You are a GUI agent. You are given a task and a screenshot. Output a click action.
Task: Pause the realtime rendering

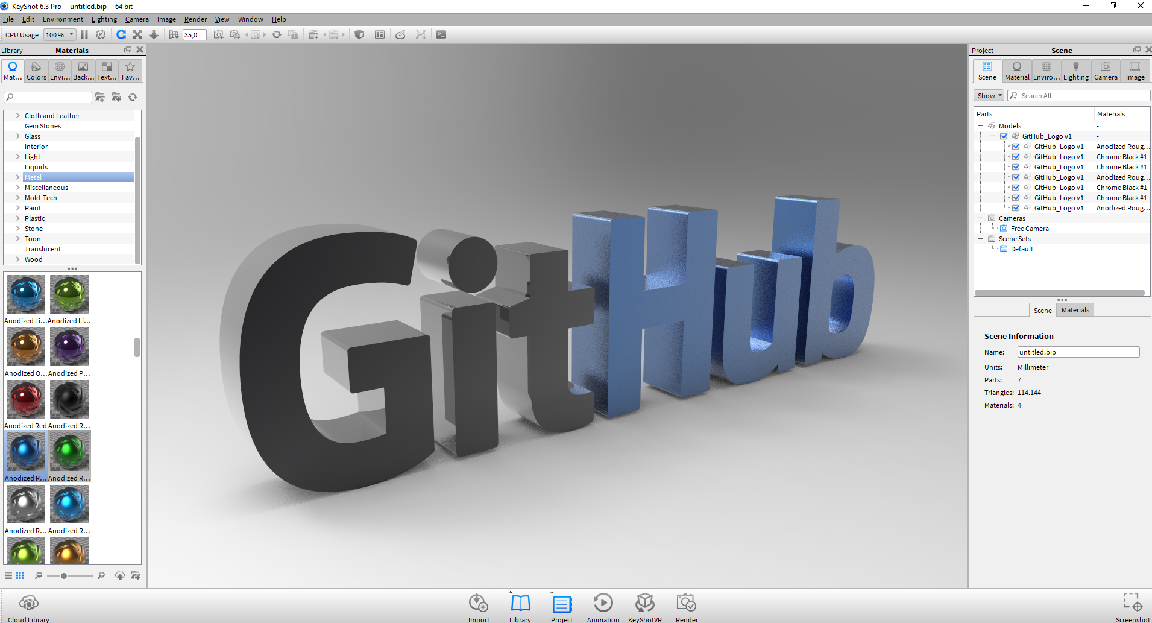84,34
